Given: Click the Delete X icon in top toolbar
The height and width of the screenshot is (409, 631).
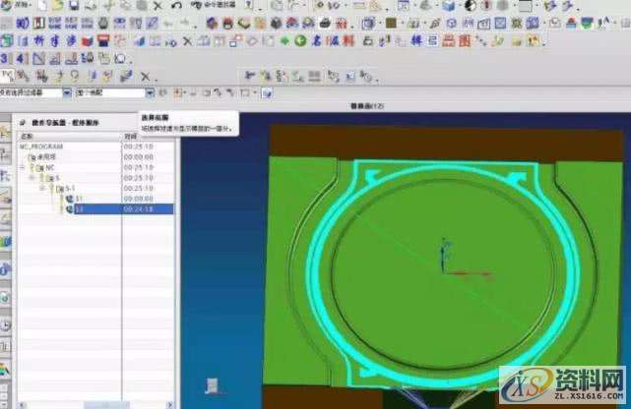Looking at the screenshot, I should pyautogui.click(x=159, y=6).
